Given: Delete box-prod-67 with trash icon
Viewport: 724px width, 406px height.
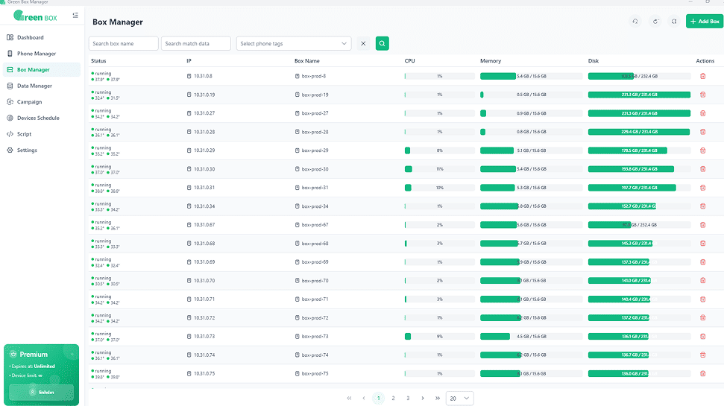Looking at the screenshot, I should tap(703, 225).
